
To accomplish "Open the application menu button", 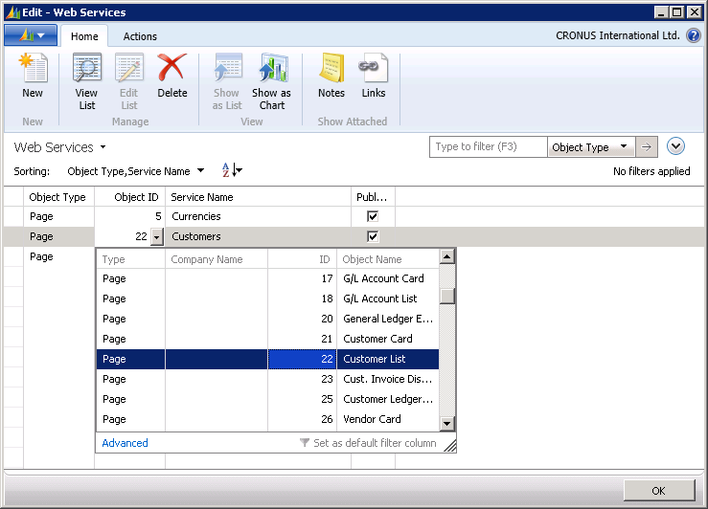I will tap(31, 35).
